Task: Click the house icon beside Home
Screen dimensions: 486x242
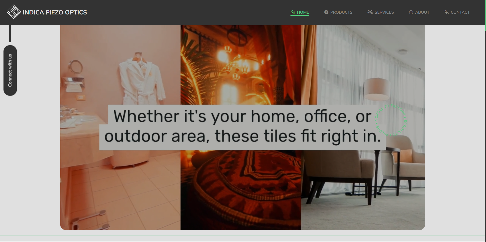Action: tap(293, 12)
